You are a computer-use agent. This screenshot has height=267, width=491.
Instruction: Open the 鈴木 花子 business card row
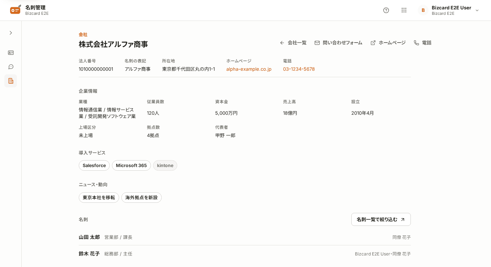coord(245,254)
